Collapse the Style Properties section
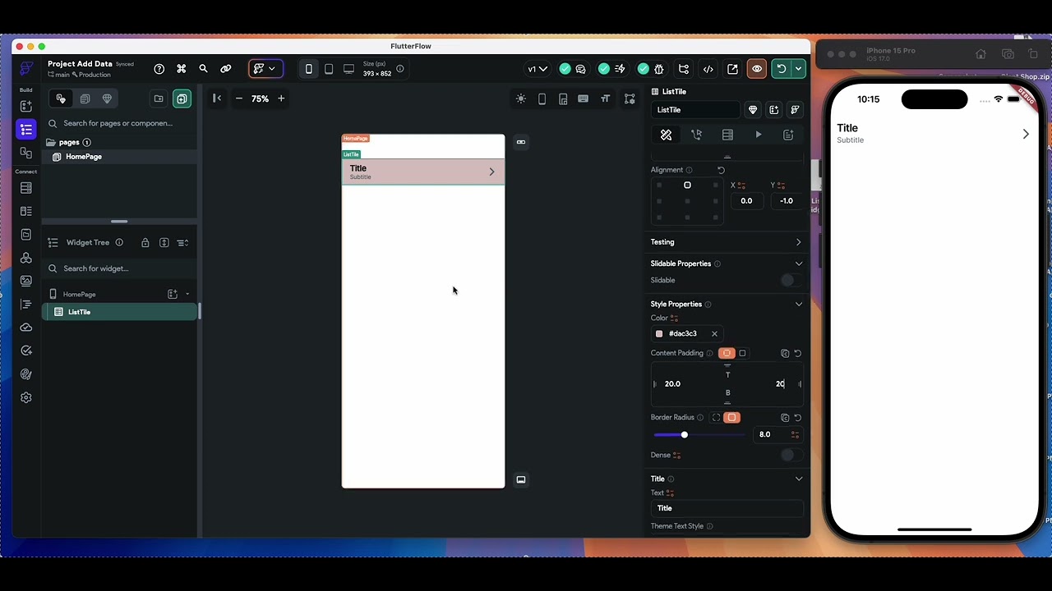The height and width of the screenshot is (591, 1052). pos(799,304)
